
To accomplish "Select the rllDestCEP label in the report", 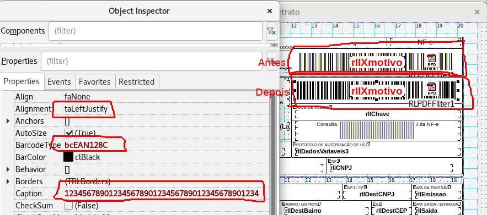I will 392,211.
